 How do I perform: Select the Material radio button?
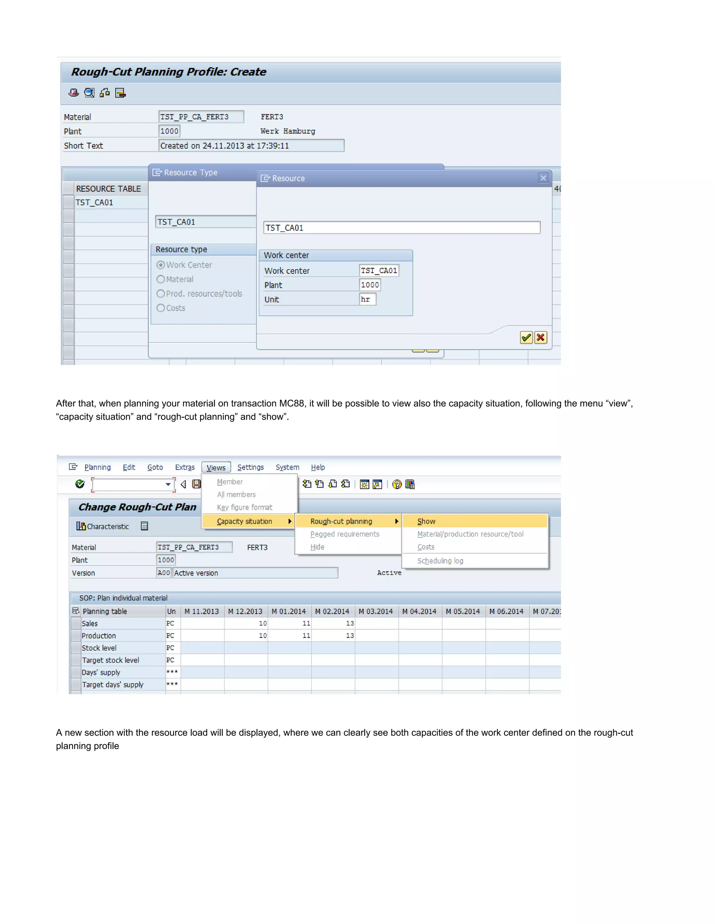pyautogui.click(x=161, y=279)
